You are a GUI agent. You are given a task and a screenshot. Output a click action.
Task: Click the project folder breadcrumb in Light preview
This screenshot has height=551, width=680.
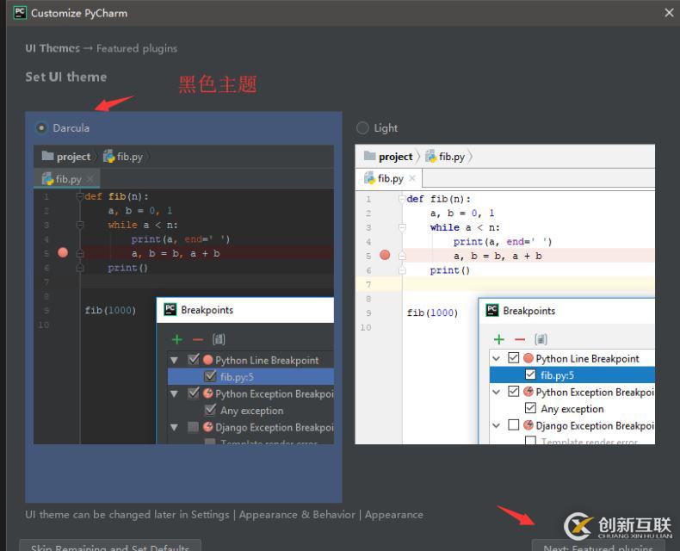(388, 157)
